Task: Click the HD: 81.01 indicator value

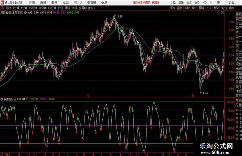Action: 23,99
